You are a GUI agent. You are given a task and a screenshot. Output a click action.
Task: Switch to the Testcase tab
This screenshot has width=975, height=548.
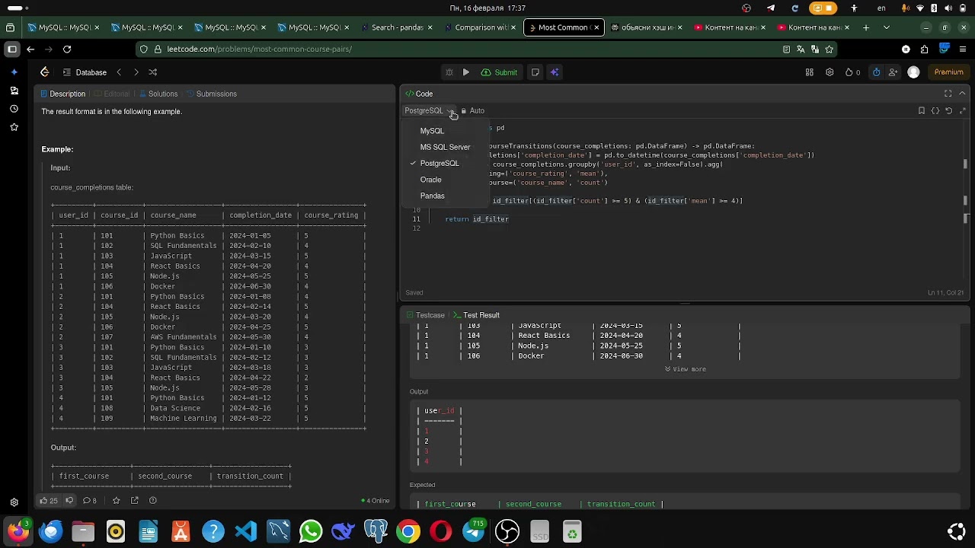click(425, 315)
